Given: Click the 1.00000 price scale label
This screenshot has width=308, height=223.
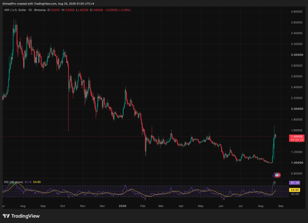Looking at the screenshot, I should [297, 163].
